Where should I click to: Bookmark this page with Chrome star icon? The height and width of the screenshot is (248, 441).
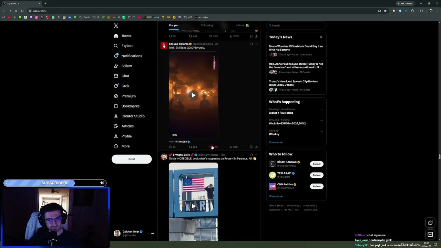pos(385,11)
